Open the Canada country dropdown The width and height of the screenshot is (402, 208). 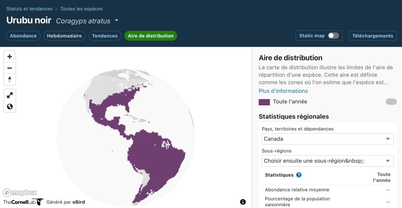click(328, 139)
